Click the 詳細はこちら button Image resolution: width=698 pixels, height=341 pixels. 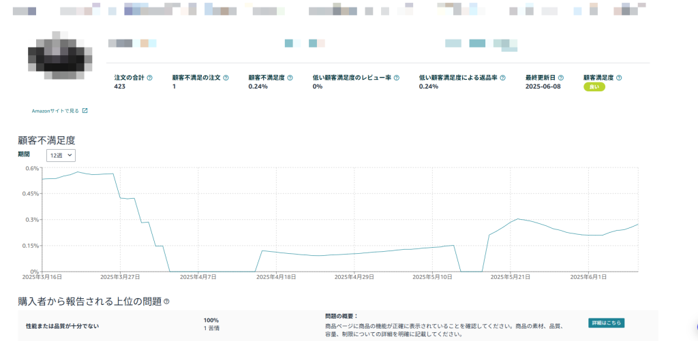pyautogui.click(x=606, y=323)
